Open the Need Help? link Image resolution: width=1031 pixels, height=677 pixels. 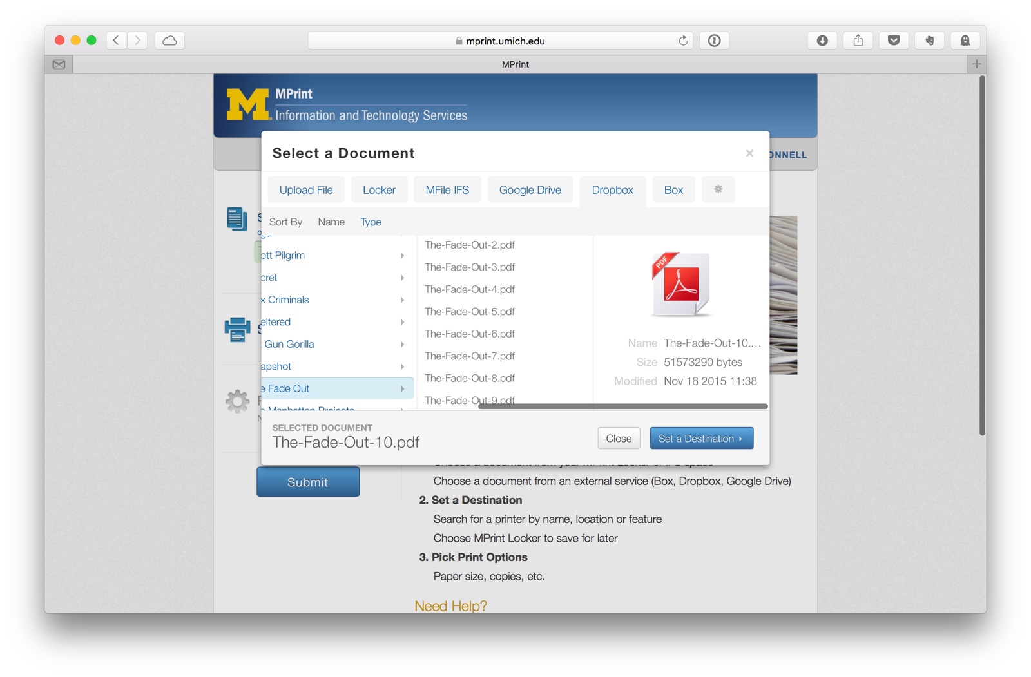(x=451, y=605)
